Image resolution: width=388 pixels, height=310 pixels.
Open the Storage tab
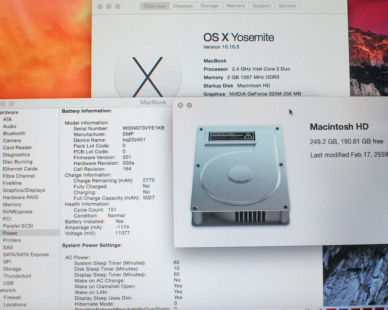click(210, 6)
